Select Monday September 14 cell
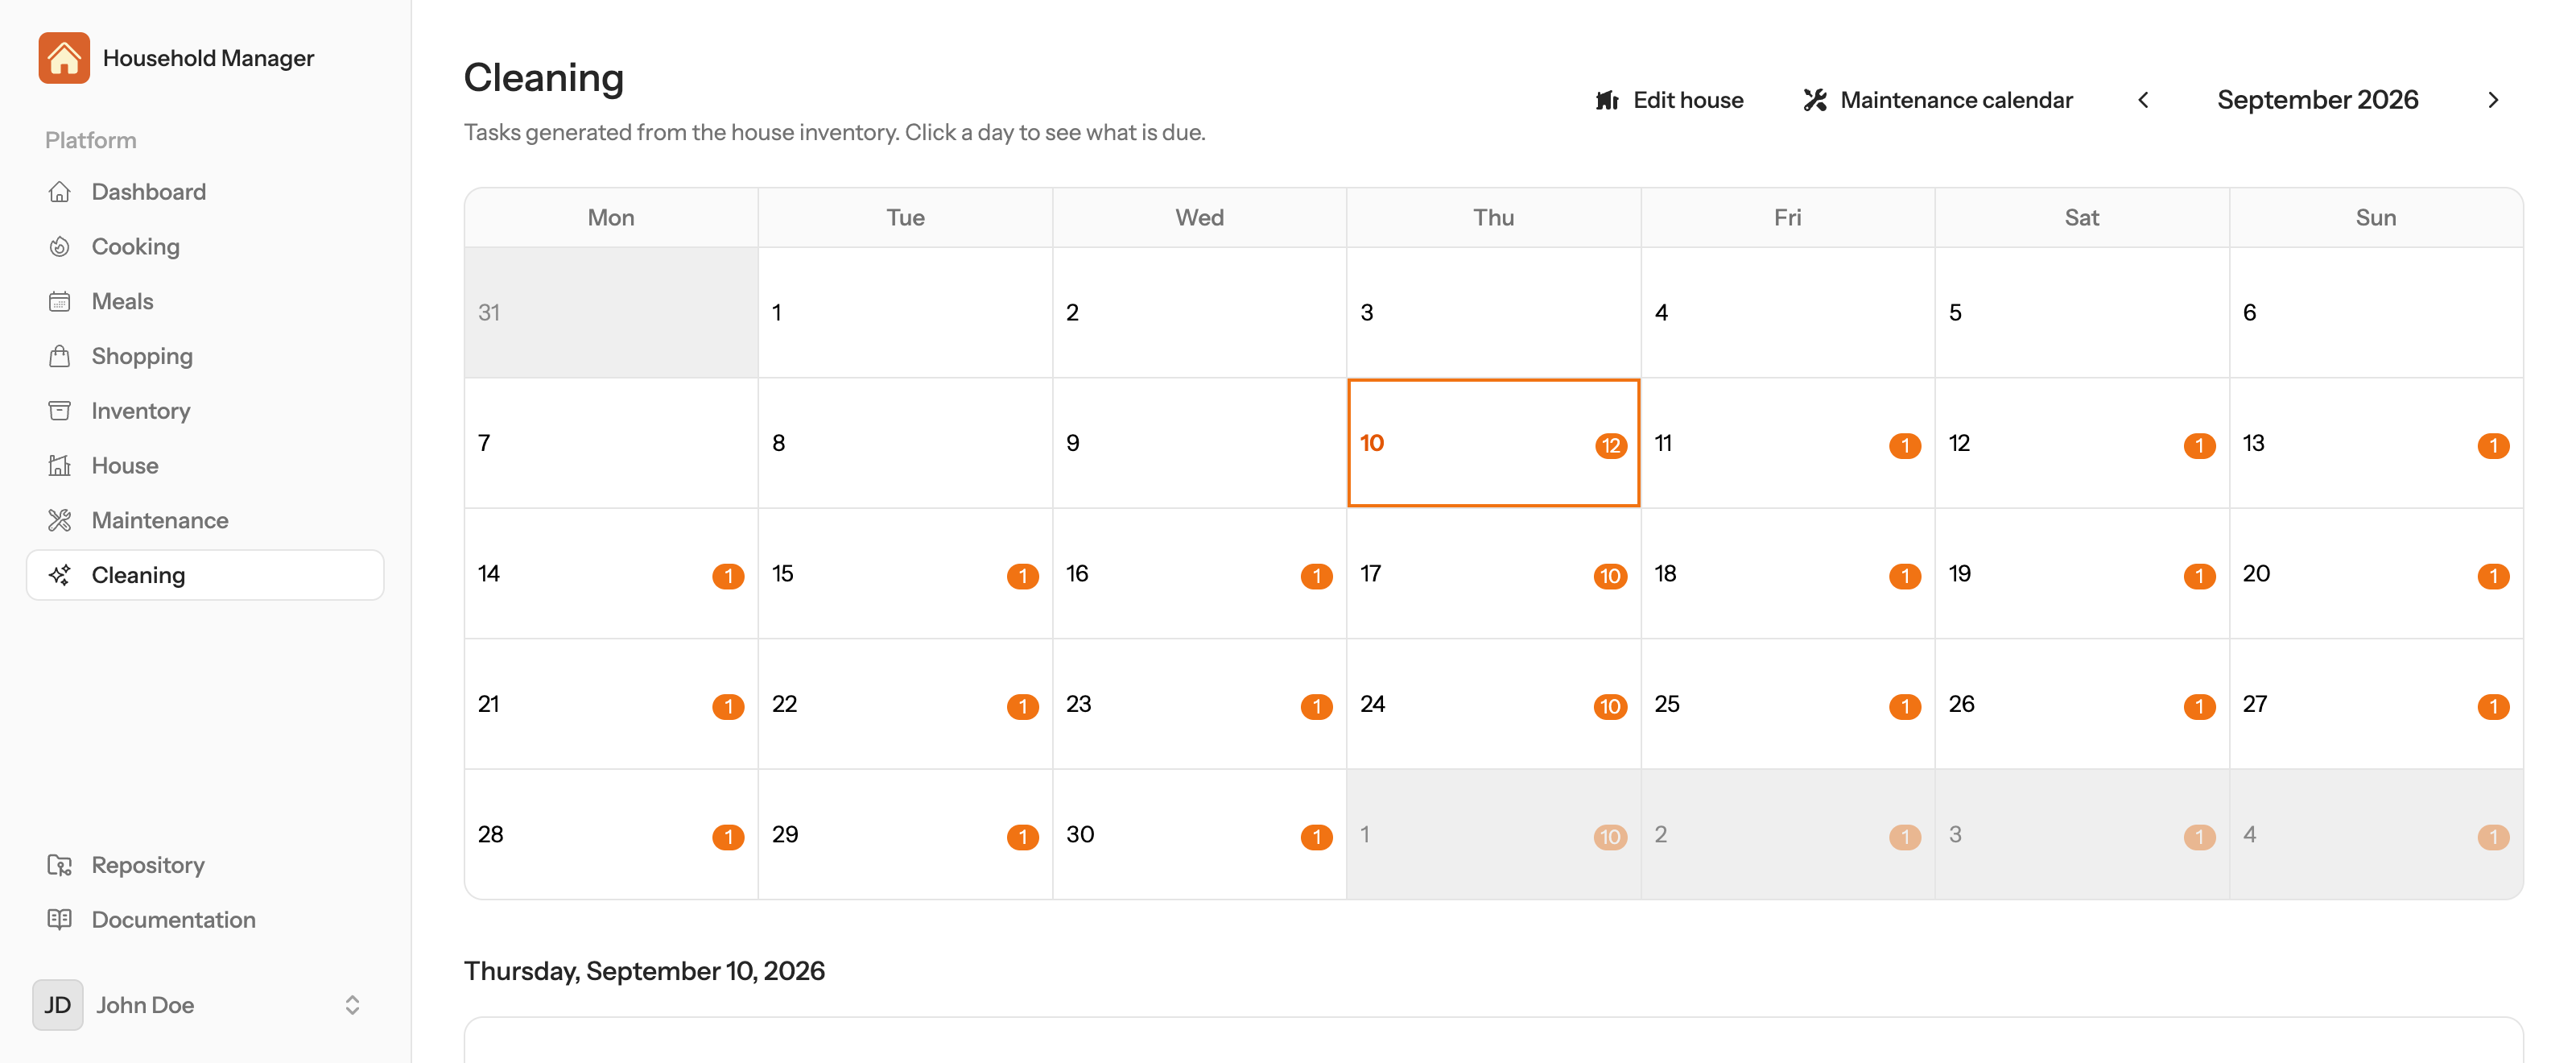2576x1063 pixels. tap(611, 573)
